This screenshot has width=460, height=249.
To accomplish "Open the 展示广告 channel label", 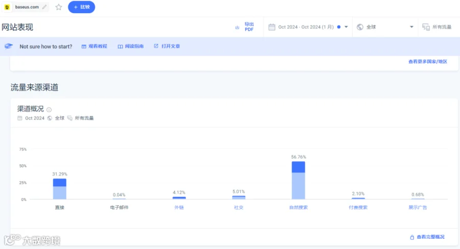I will (x=418, y=207).
